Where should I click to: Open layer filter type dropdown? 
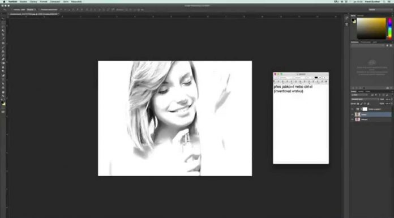point(359,95)
